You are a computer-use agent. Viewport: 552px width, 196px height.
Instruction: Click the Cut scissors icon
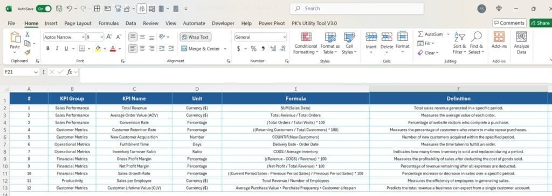(x=27, y=34)
